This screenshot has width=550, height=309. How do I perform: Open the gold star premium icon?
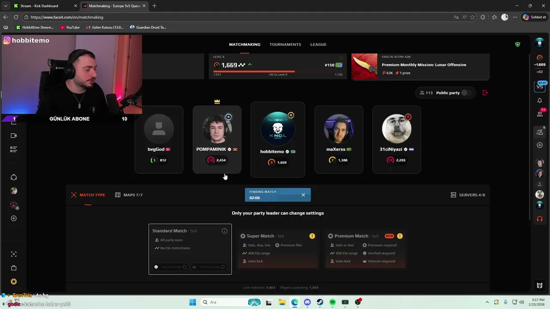(14, 282)
